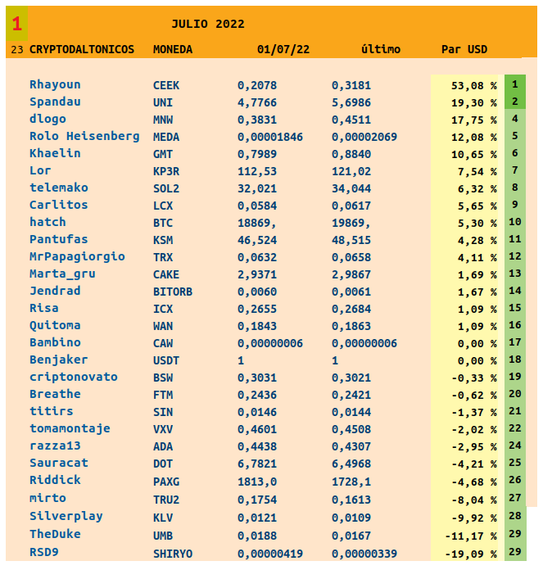The width and height of the screenshot is (543, 570).
Task: Select the Silverplay name cell
Action: [66, 516]
